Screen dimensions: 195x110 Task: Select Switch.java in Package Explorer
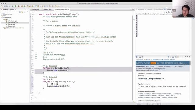coord(12,26)
